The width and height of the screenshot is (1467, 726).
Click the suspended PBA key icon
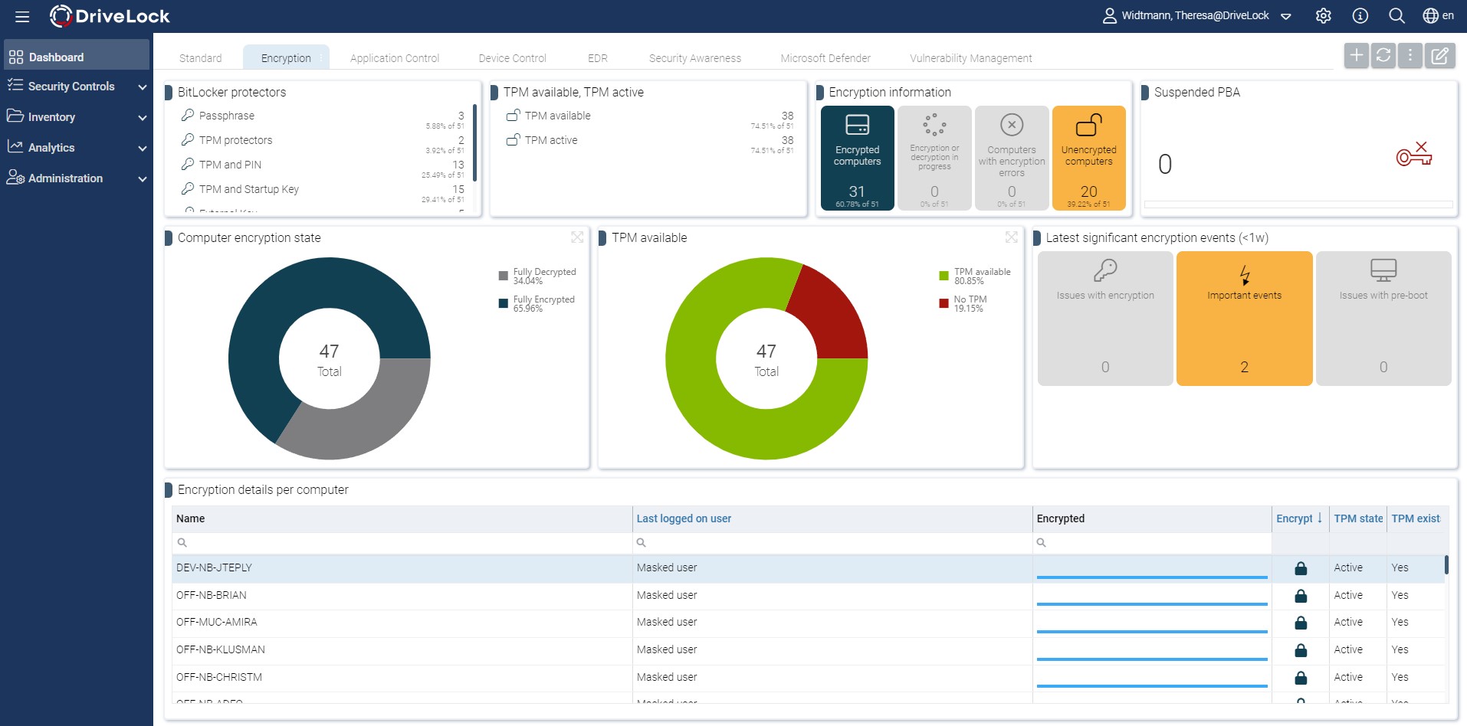click(1413, 155)
